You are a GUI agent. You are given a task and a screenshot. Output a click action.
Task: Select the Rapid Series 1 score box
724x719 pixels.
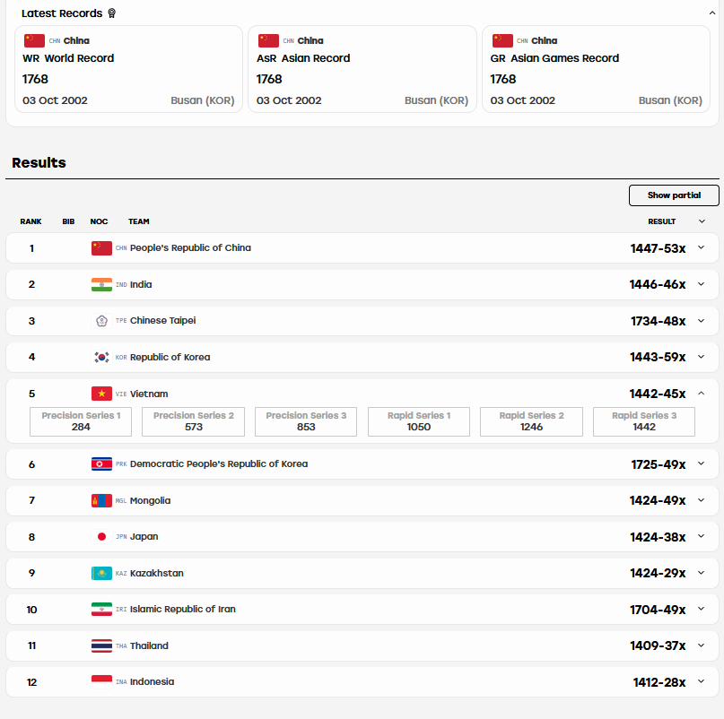(419, 421)
